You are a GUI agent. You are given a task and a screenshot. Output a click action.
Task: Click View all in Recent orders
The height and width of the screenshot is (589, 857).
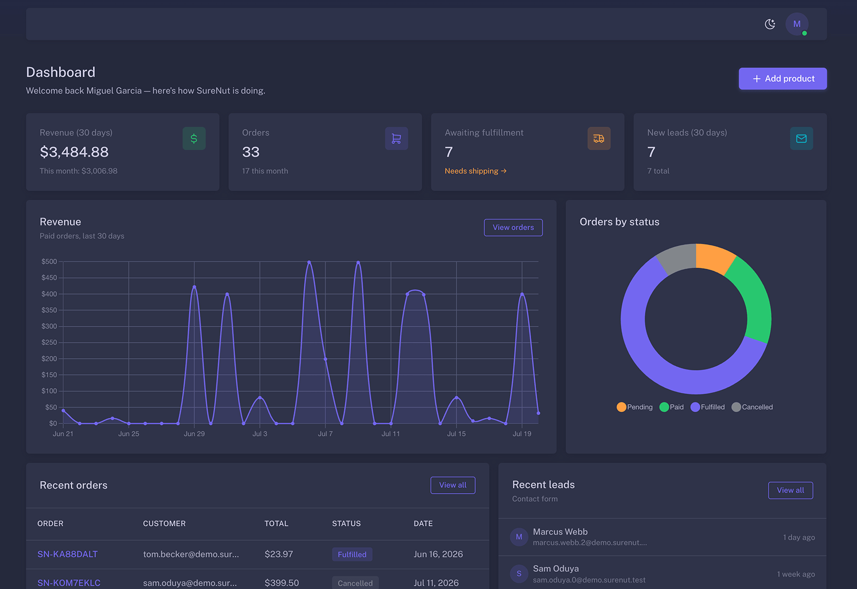(x=453, y=485)
